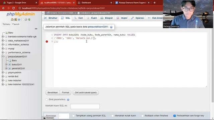Open the Cari tab

79,18
